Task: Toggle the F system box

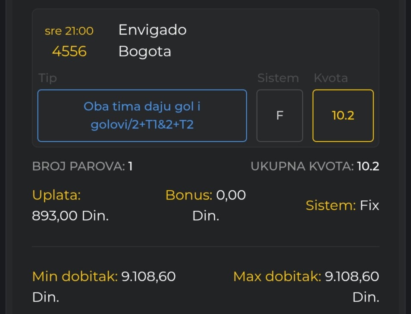Action: click(279, 115)
